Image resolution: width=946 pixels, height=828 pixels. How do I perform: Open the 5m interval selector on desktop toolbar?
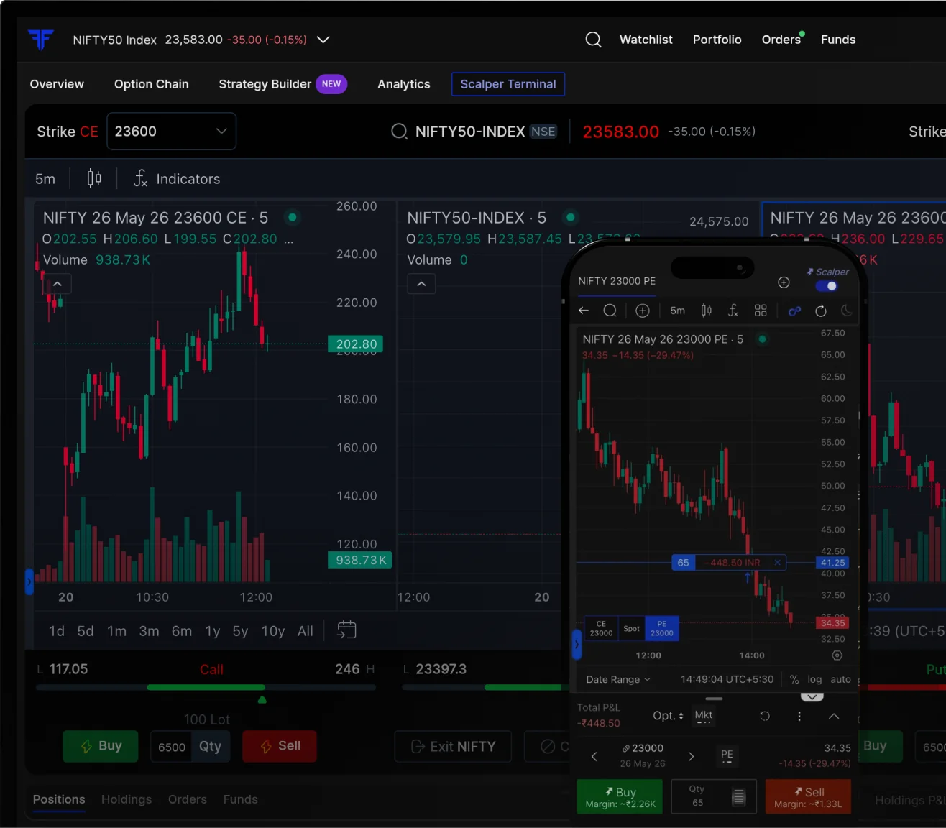click(x=45, y=178)
